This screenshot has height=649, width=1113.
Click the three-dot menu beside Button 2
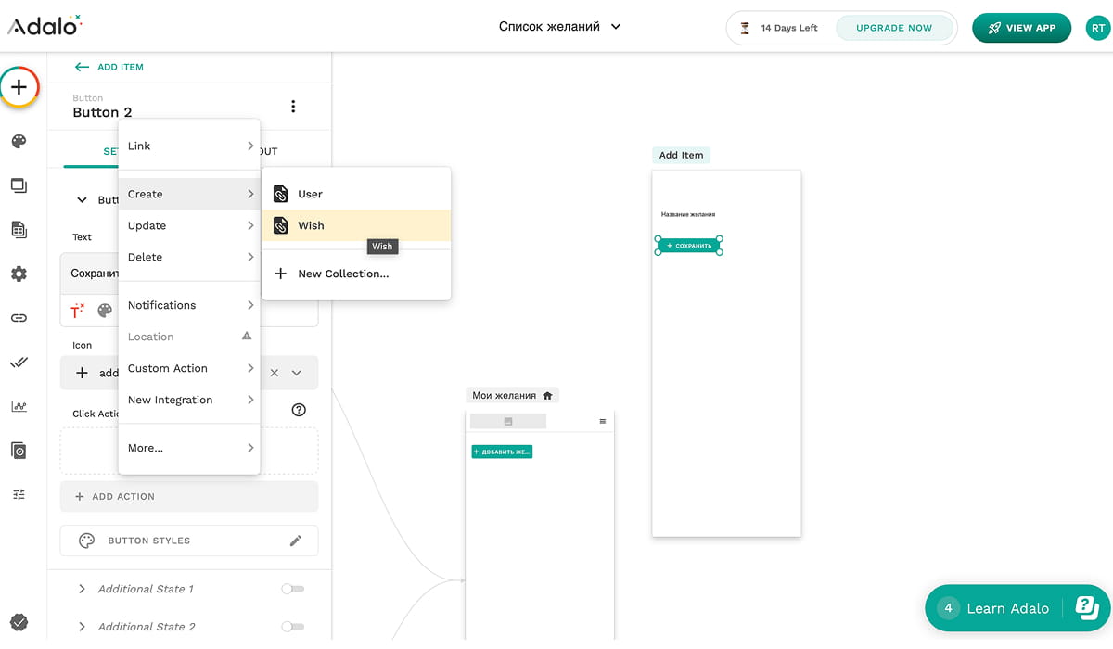(x=293, y=107)
